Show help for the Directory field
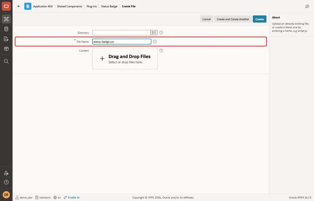This screenshot has width=314, height=201. pos(161,32)
